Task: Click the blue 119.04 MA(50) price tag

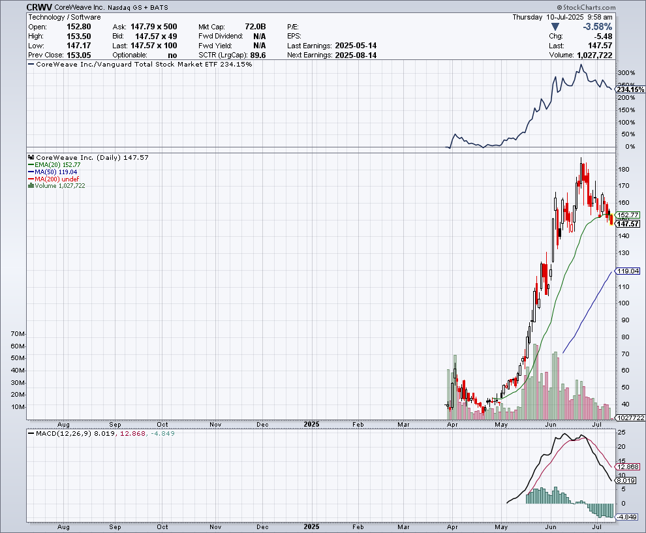Action: click(628, 271)
